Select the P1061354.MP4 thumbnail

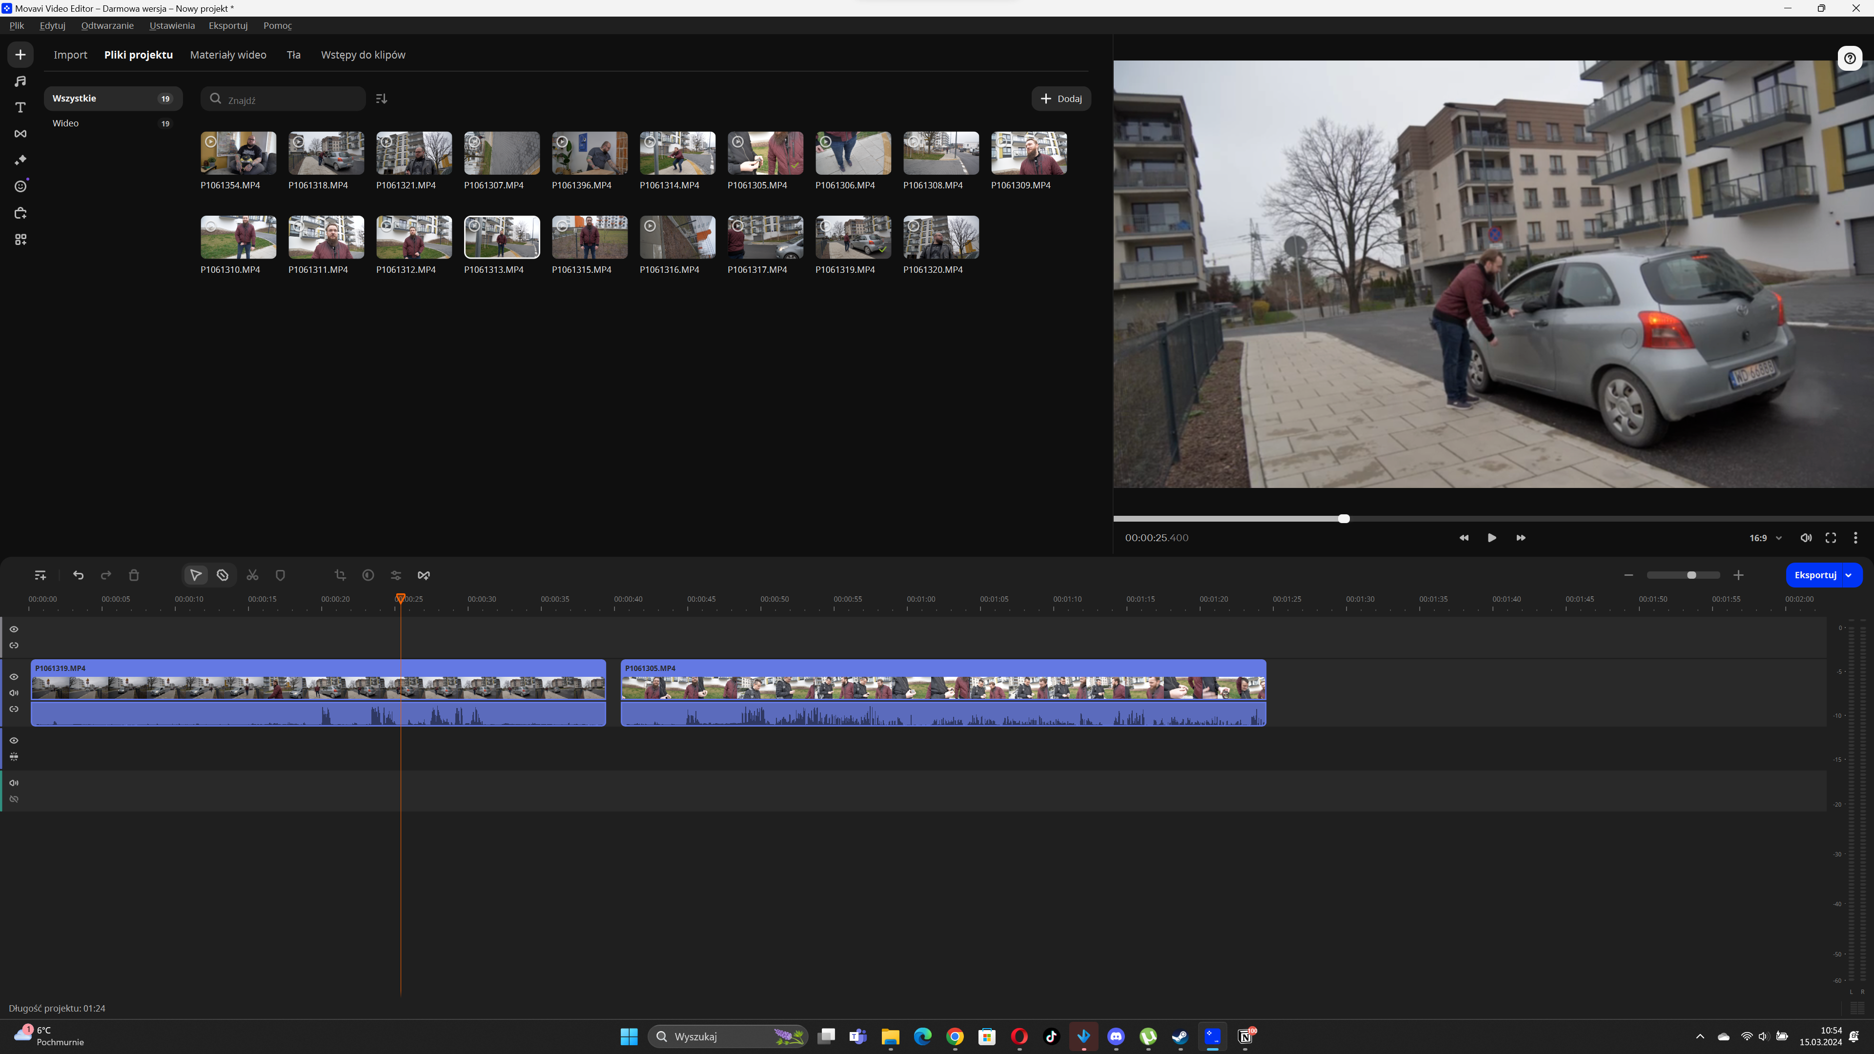239,154
